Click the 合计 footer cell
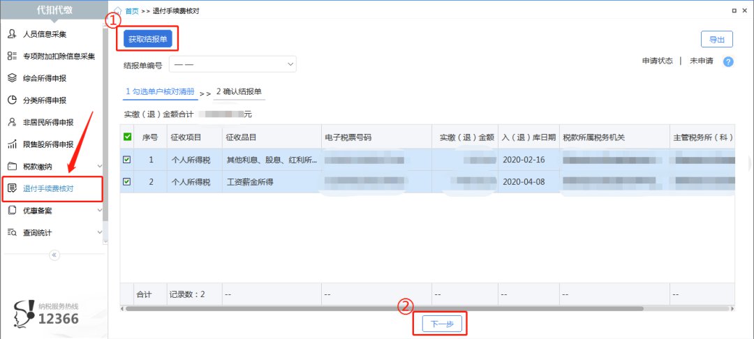 [x=150, y=294]
